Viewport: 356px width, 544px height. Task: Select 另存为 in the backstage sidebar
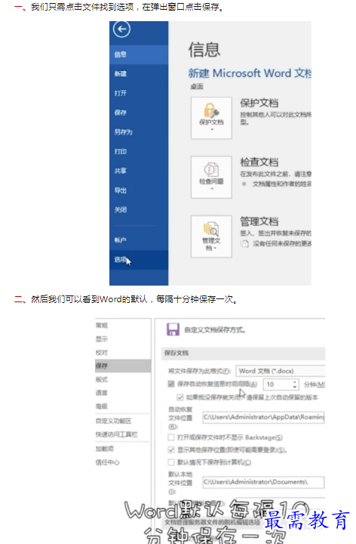tap(139, 131)
